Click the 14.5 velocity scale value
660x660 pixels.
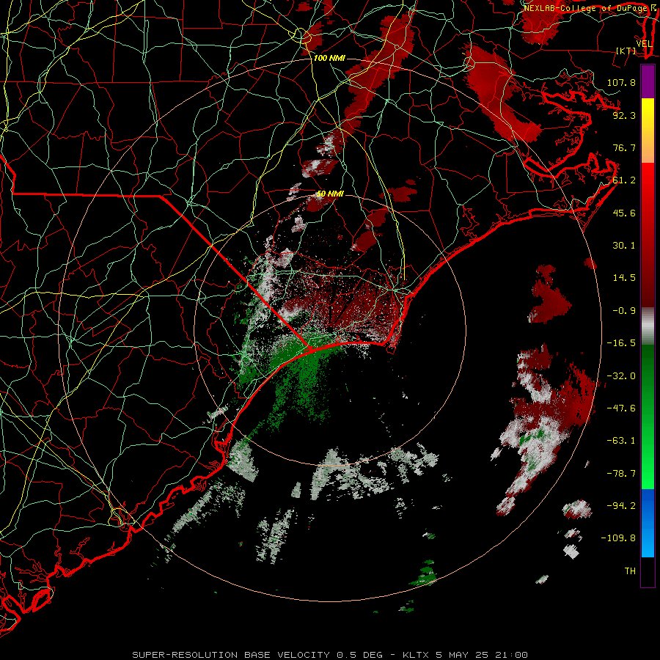tap(624, 278)
